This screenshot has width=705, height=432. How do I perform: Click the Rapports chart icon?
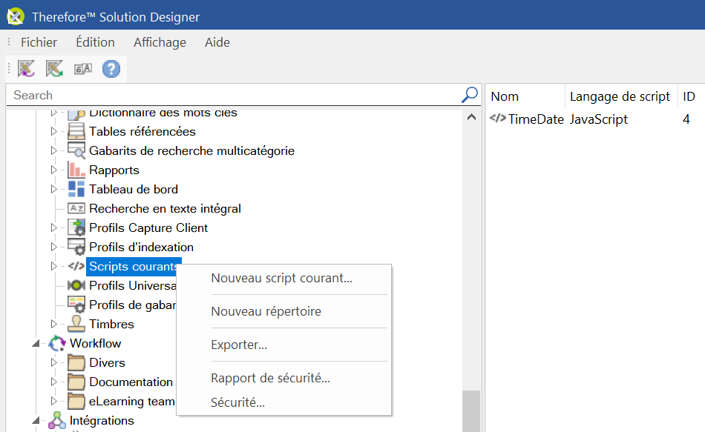(76, 170)
